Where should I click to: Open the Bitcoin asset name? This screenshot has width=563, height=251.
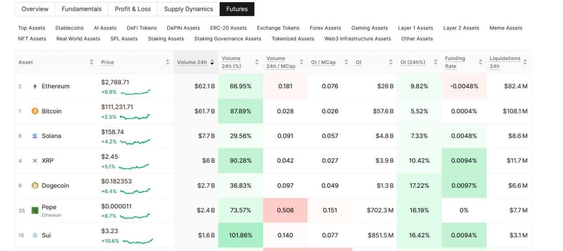click(51, 111)
